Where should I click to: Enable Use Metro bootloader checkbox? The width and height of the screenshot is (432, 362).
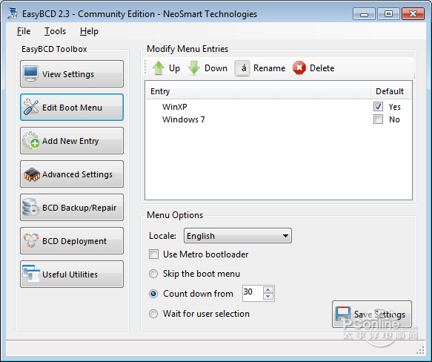(x=153, y=254)
